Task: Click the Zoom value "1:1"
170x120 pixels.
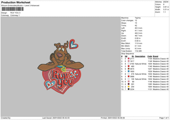Action: [164, 12]
